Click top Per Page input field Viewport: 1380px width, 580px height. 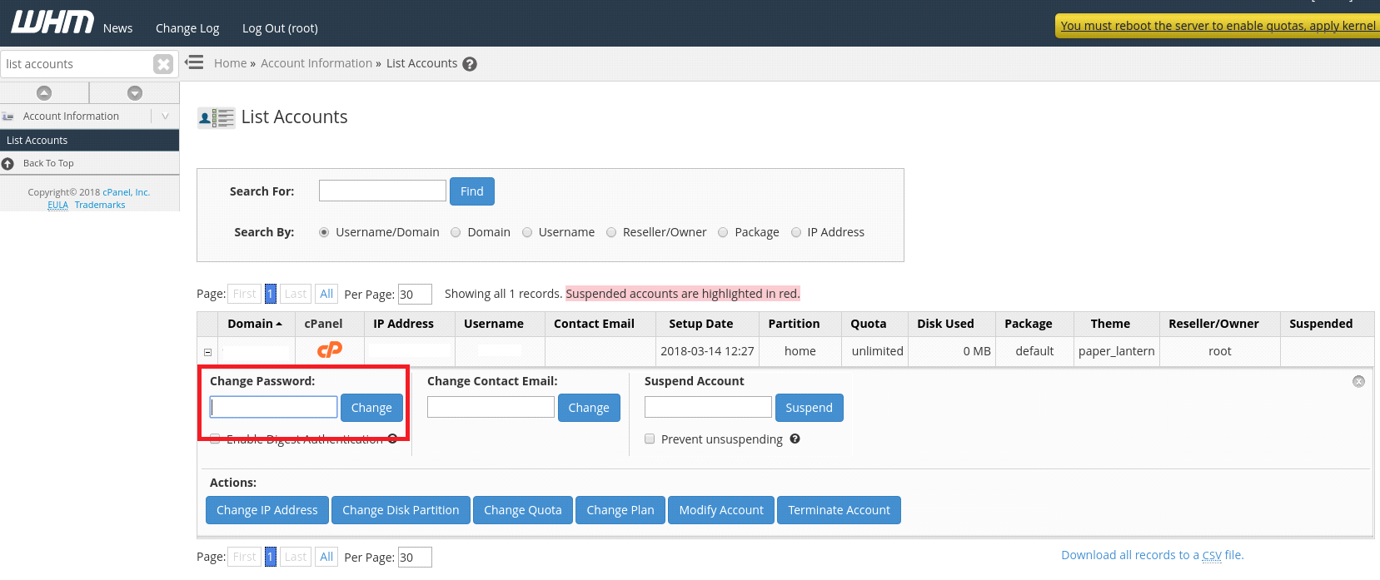click(x=415, y=295)
